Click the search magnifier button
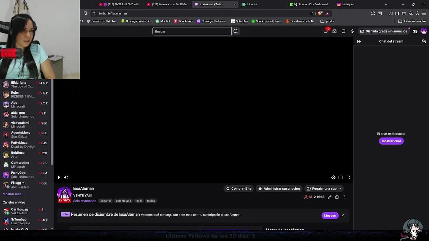Viewport: 429px width, 241px height. 236,31
